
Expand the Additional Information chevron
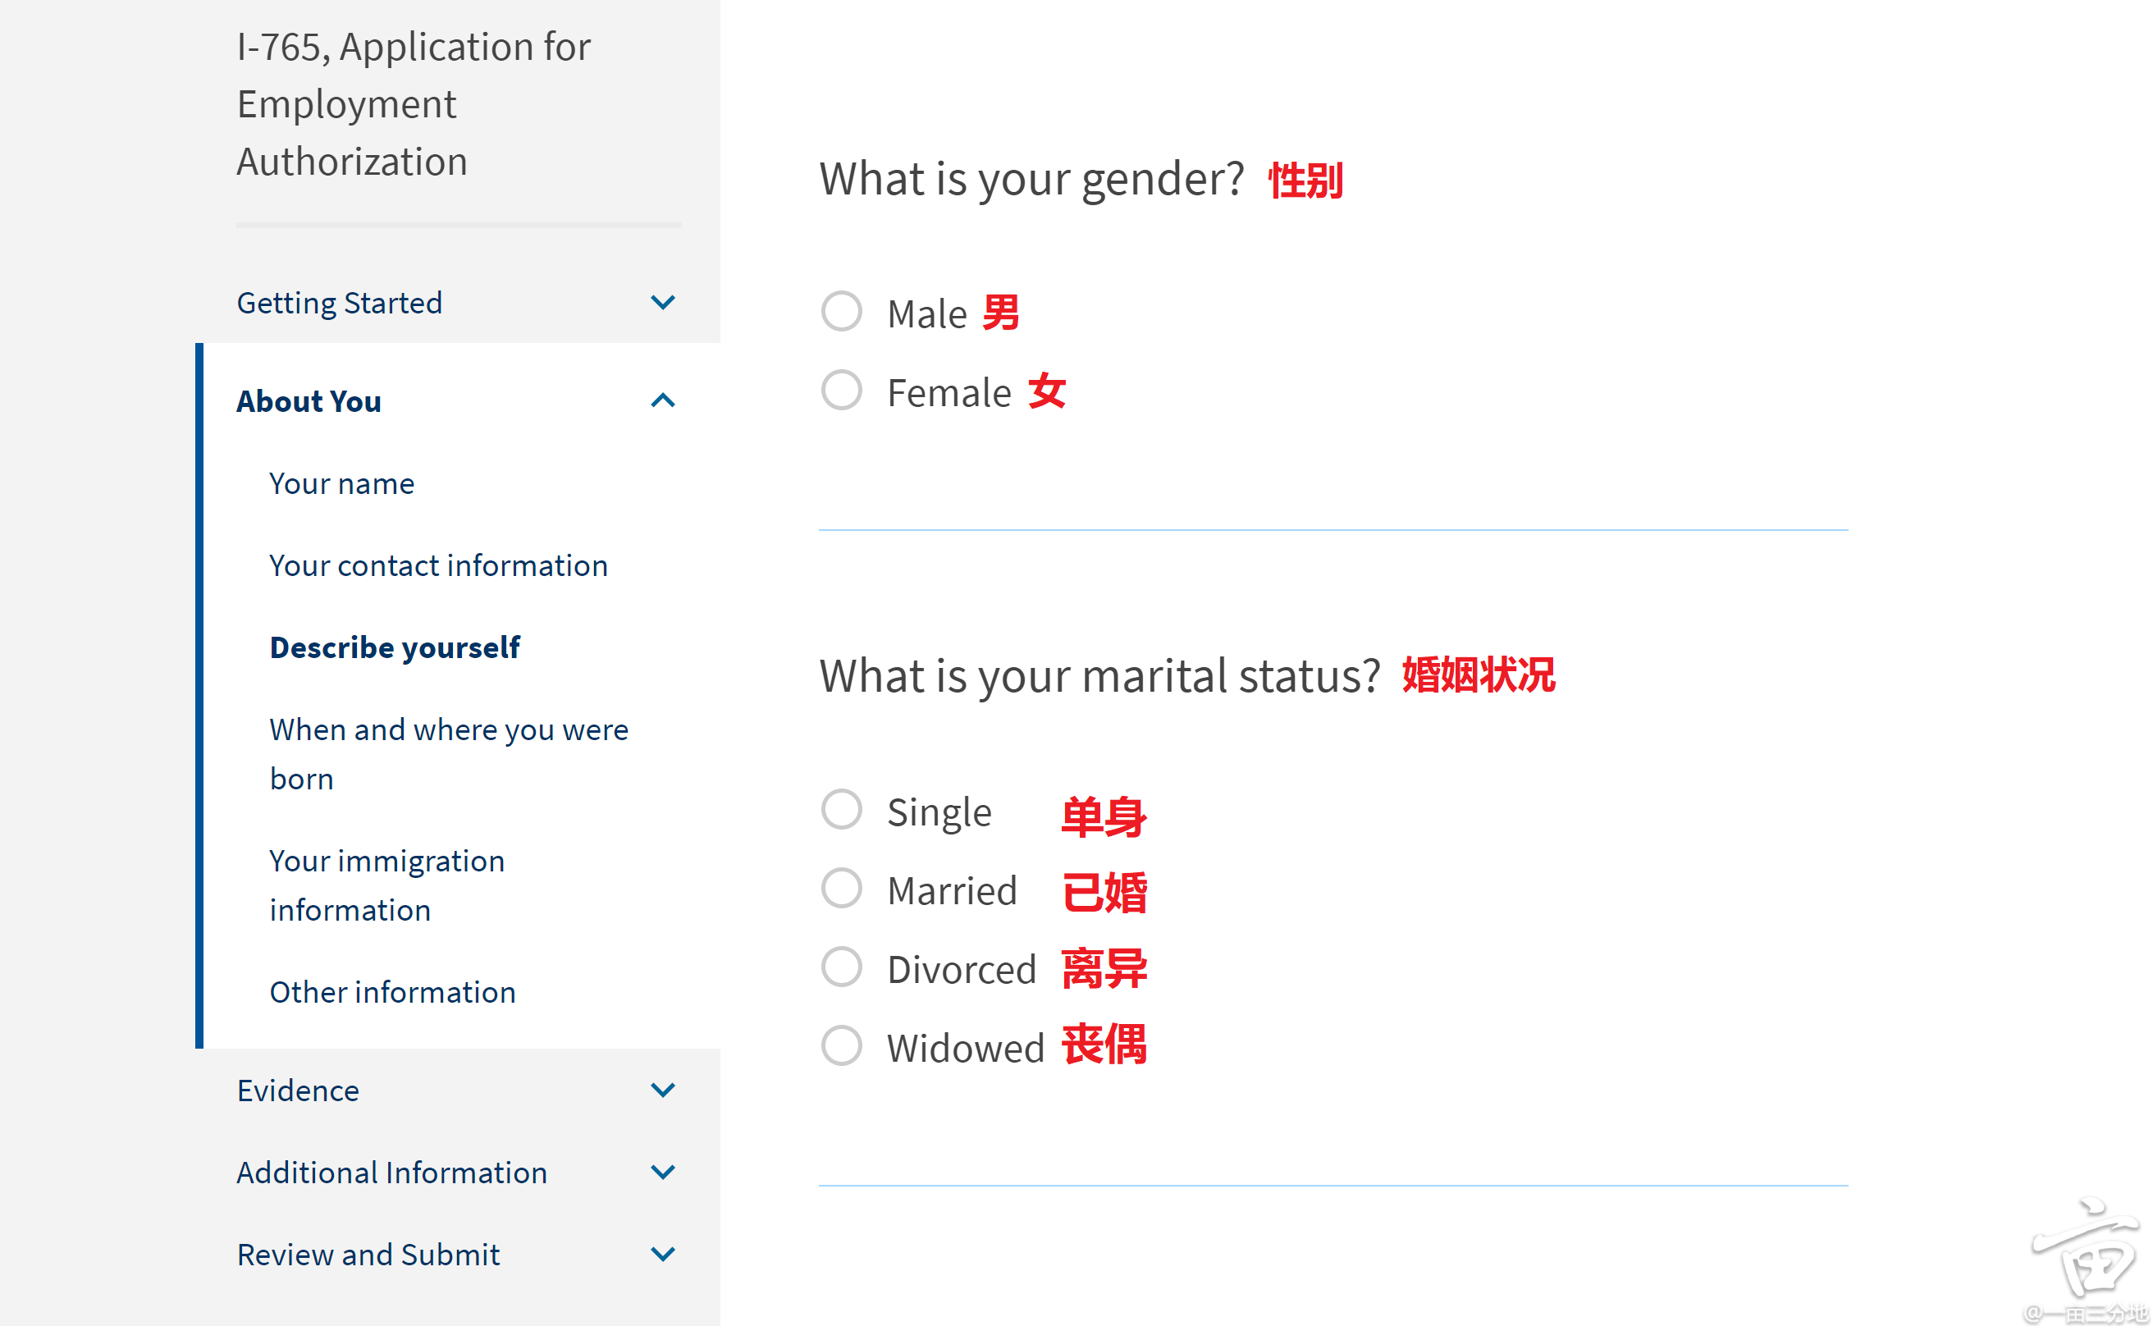[663, 1172]
